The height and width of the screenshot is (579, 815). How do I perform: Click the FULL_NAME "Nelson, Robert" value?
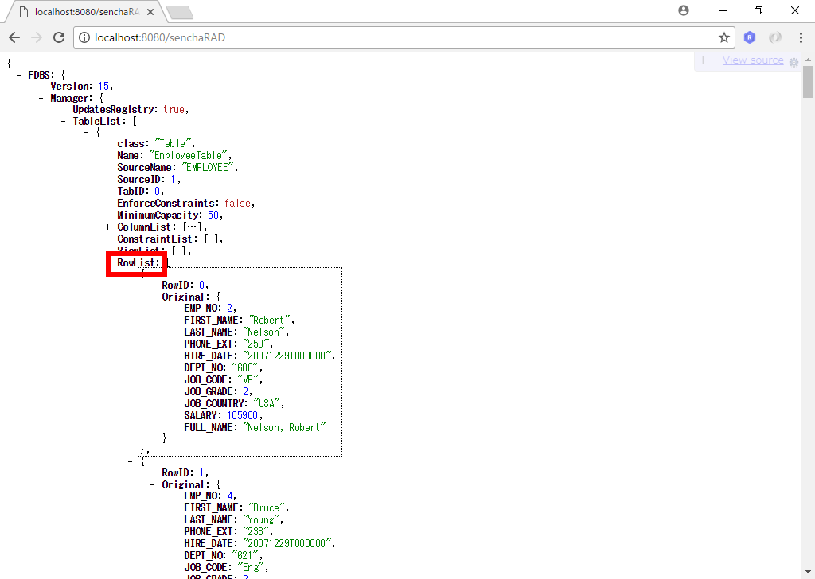click(x=284, y=427)
